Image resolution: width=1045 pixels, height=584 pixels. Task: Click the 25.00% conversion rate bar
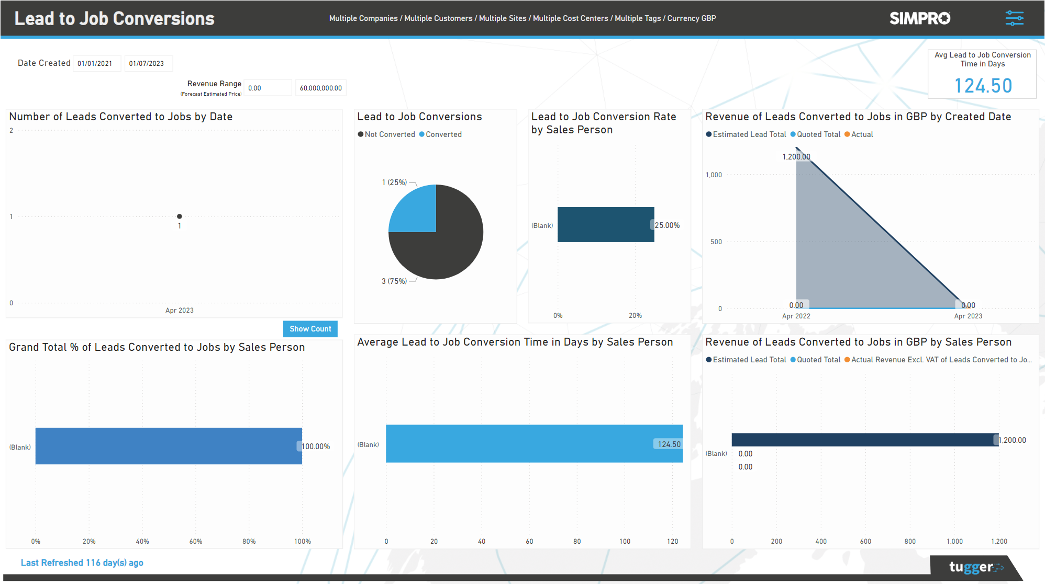(x=605, y=225)
